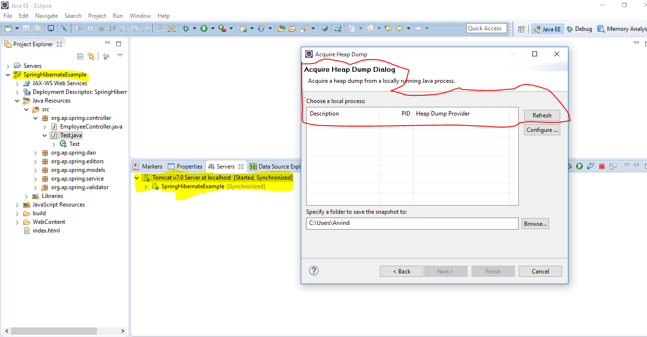Viewport: 647px width, 337px height.
Task: Click the Open Perspective icon
Action: coord(521,29)
